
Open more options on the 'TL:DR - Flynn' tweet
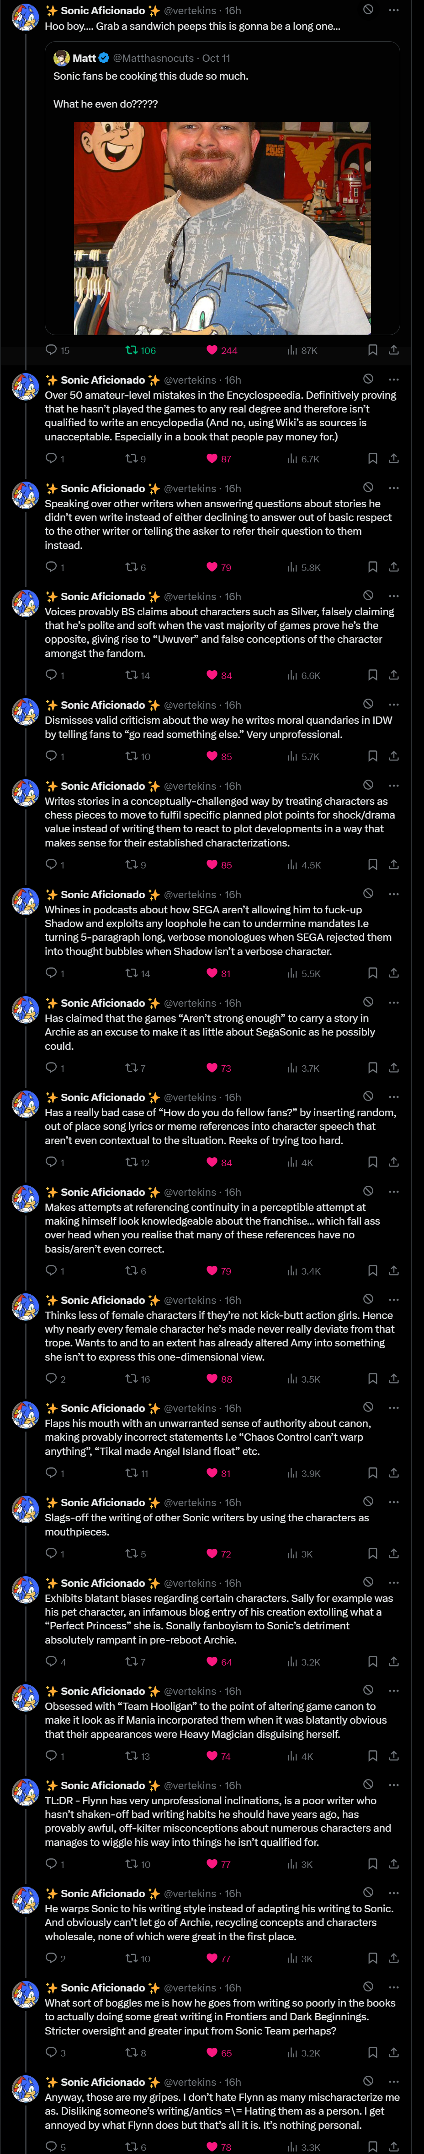(394, 1785)
